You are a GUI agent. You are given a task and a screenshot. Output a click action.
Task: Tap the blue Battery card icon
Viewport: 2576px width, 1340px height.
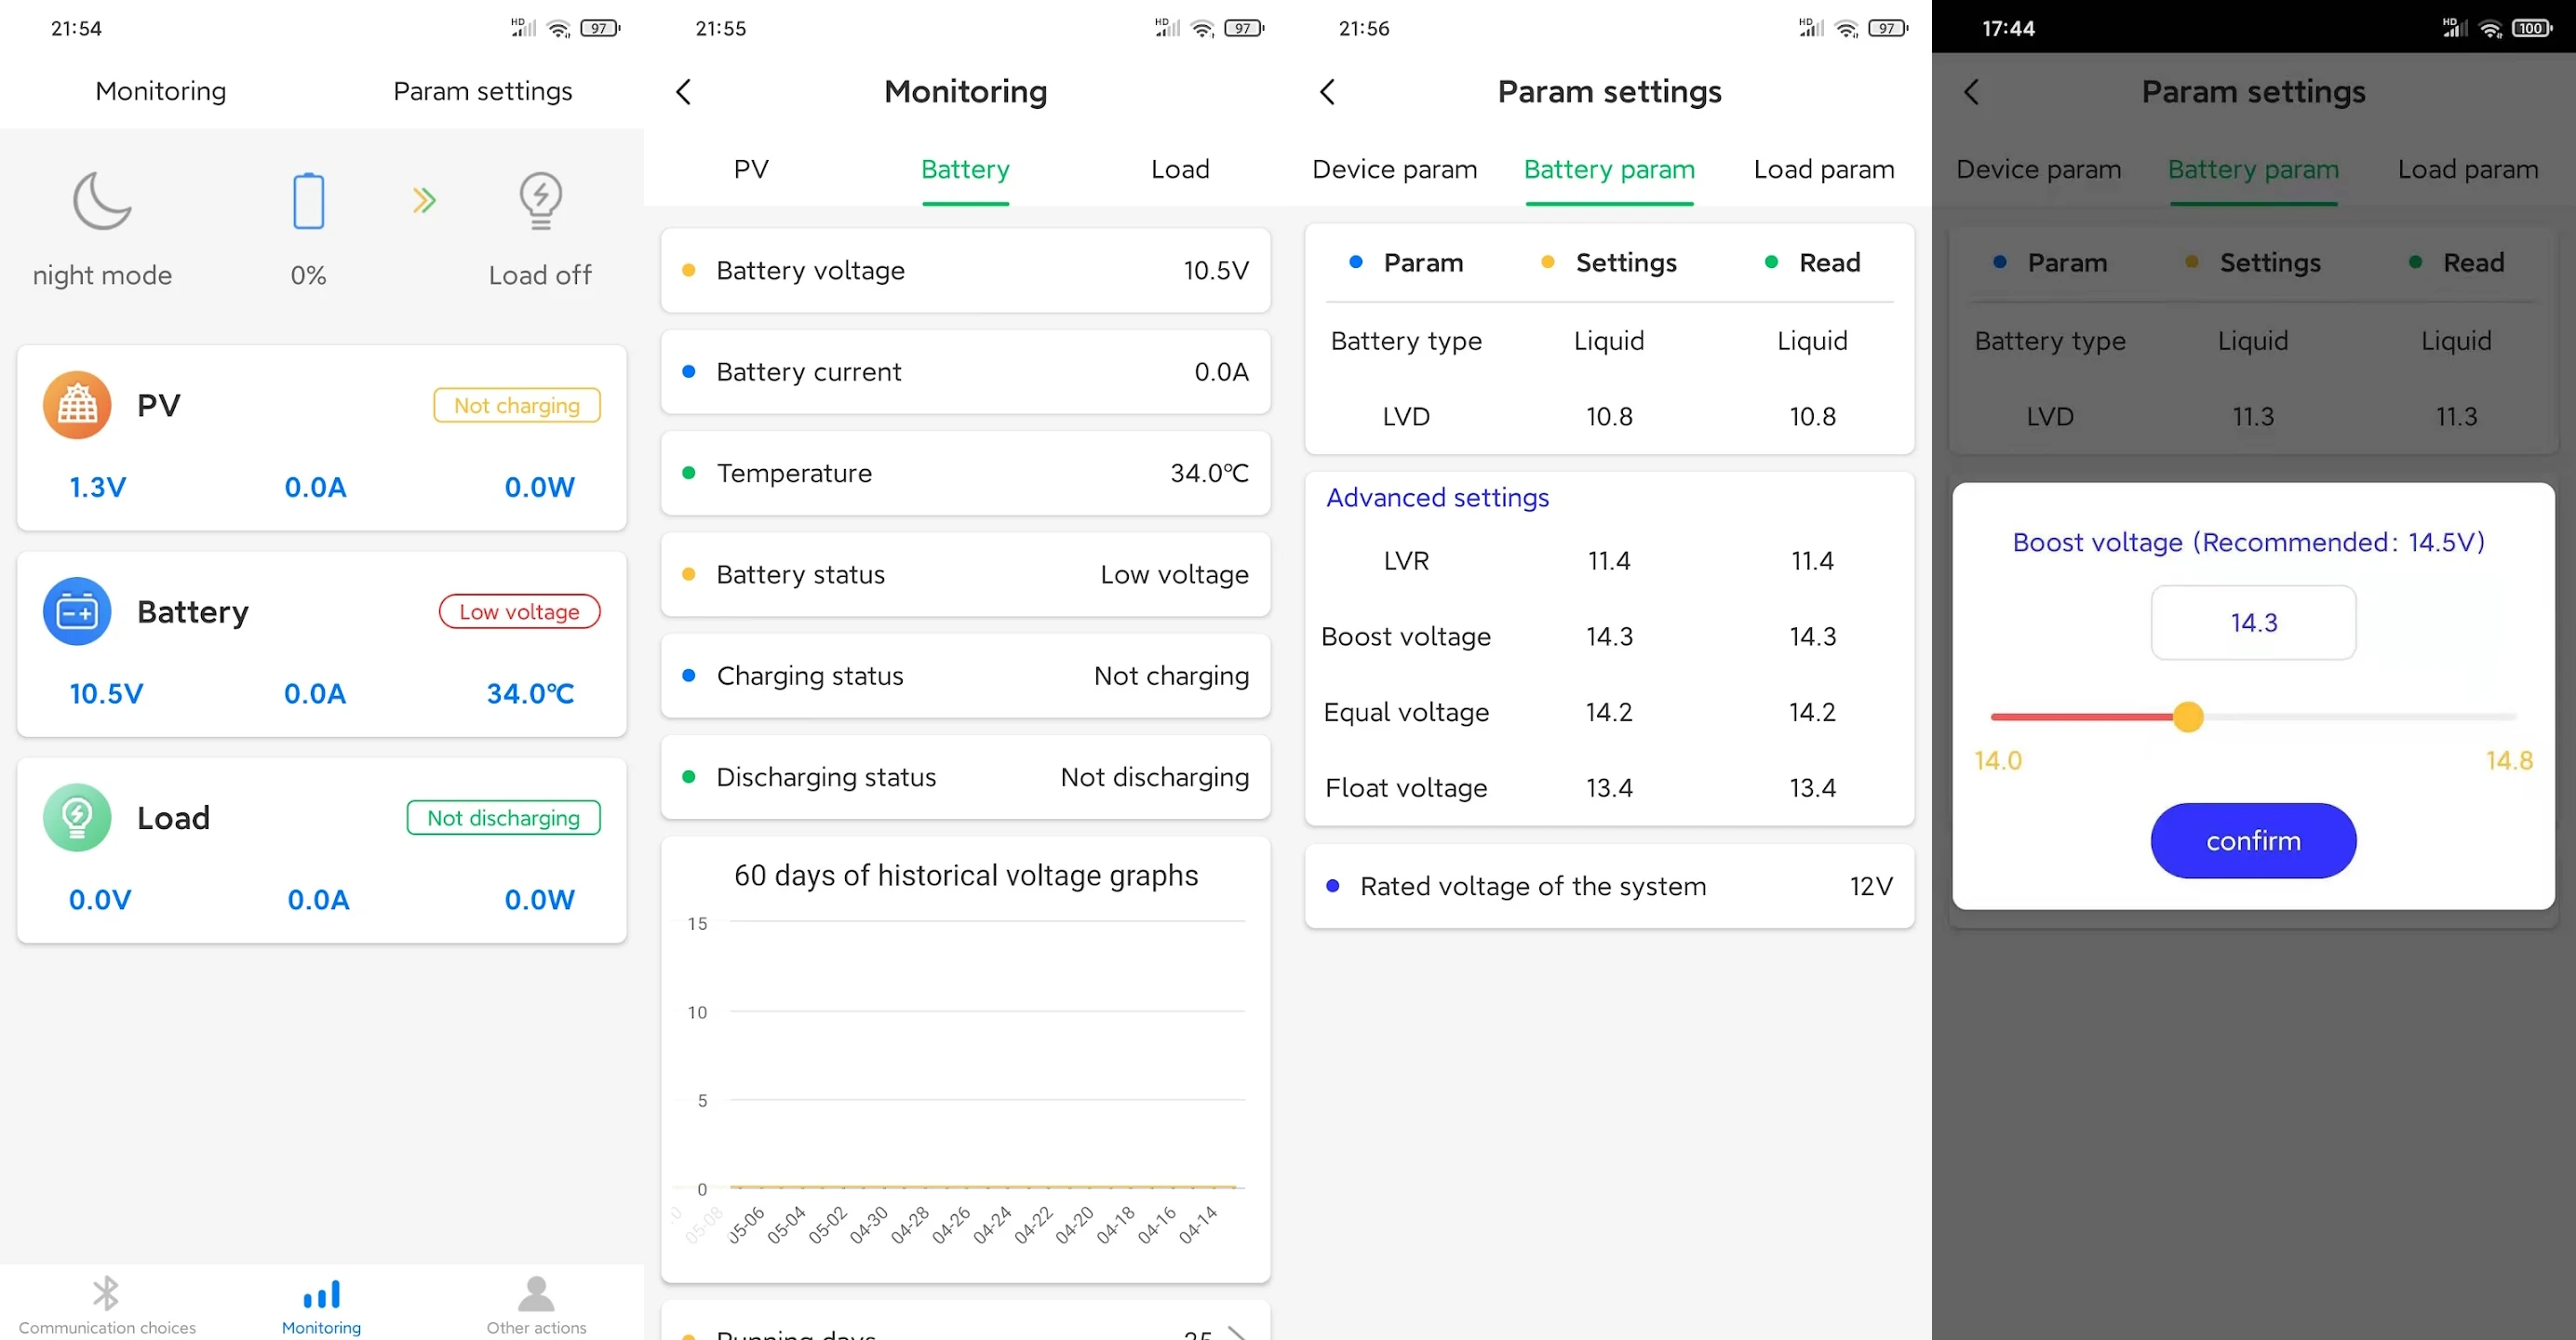[77, 611]
